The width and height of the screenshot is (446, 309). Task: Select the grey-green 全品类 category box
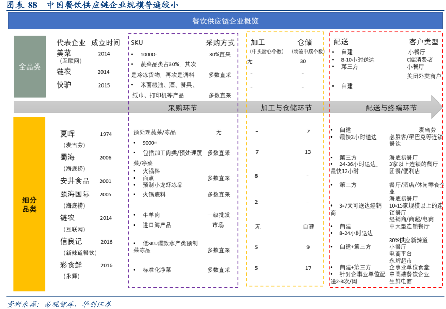pos(29,66)
